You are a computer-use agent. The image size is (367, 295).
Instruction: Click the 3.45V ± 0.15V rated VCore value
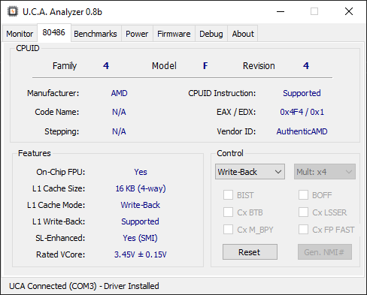(141, 254)
